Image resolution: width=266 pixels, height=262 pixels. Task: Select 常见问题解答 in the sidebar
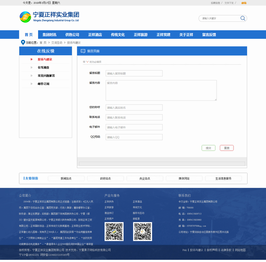point(46,76)
